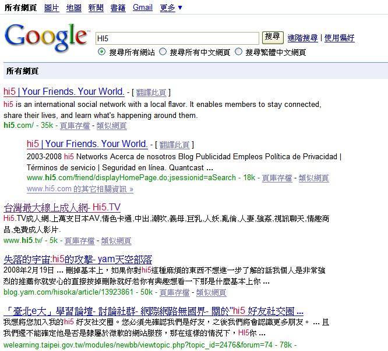Open the 台灣最大線上成人網- Hi5.TV result
The image size is (388, 351).
point(62,207)
